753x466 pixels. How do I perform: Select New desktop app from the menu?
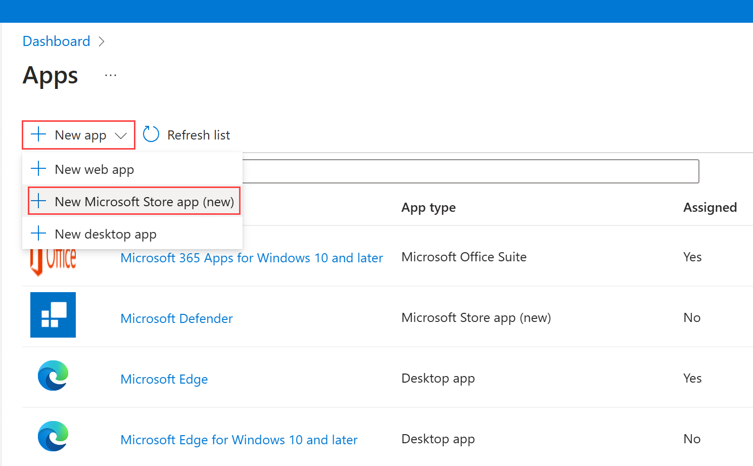105,234
